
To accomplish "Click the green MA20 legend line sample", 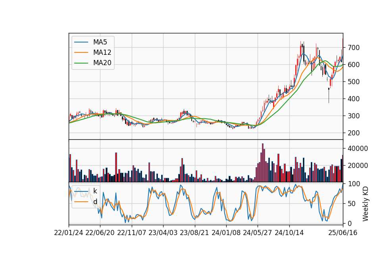I will click(81, 63).
